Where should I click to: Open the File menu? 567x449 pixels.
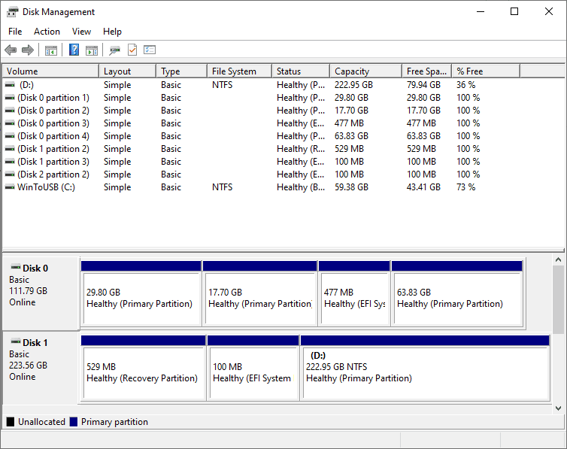pos(15,32)
